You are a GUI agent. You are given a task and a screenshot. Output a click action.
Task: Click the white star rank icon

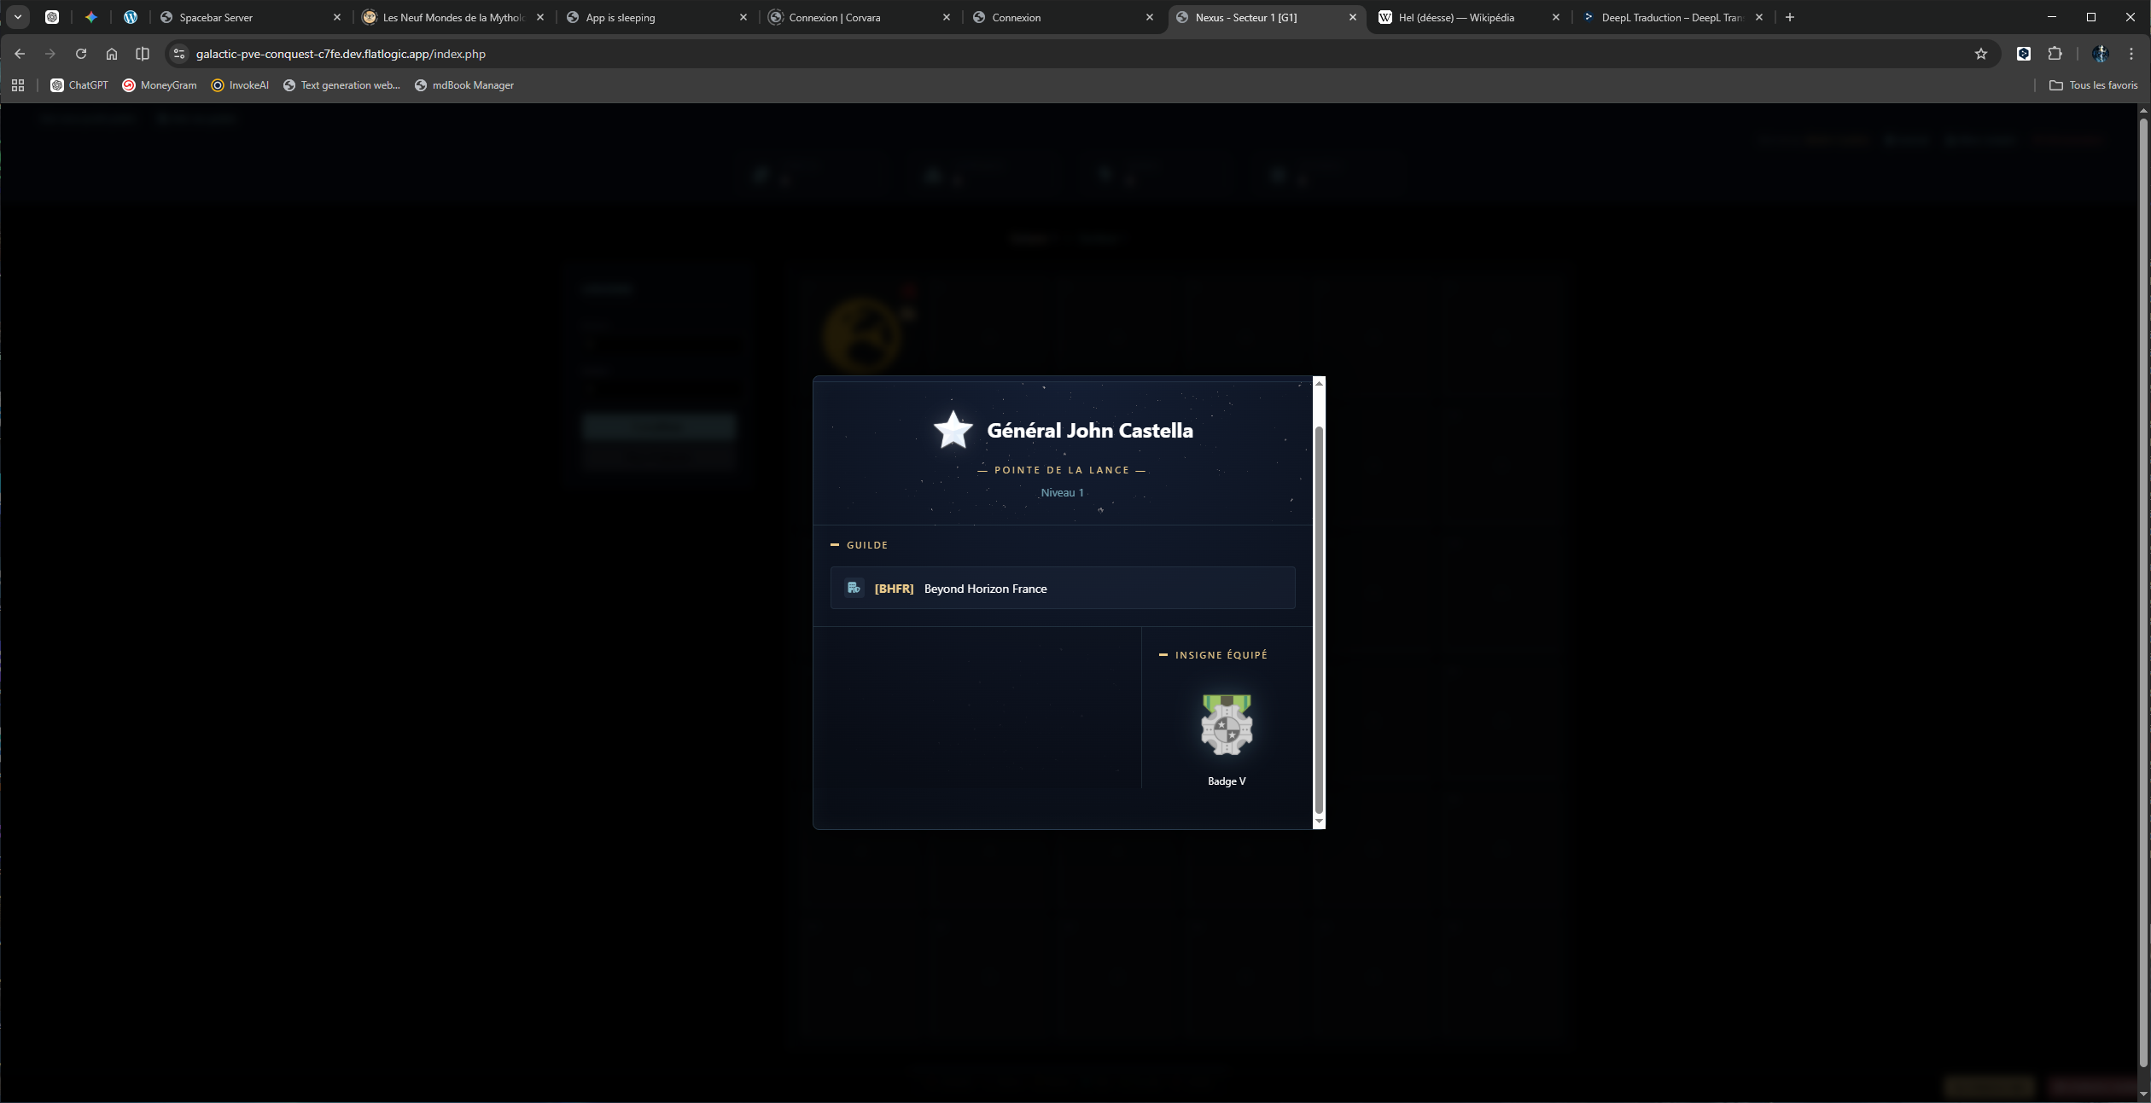point(953,430)
